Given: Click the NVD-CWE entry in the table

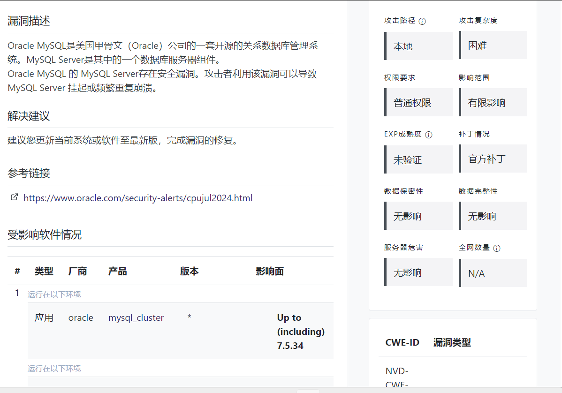Looking at the screenshot, I should pyautogui.click(x=397, y=374).
